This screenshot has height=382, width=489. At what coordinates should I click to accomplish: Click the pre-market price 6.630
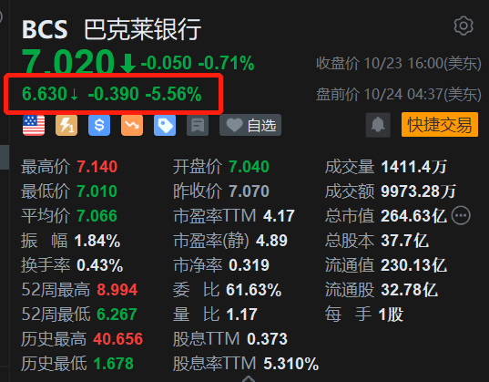(45, 93)
